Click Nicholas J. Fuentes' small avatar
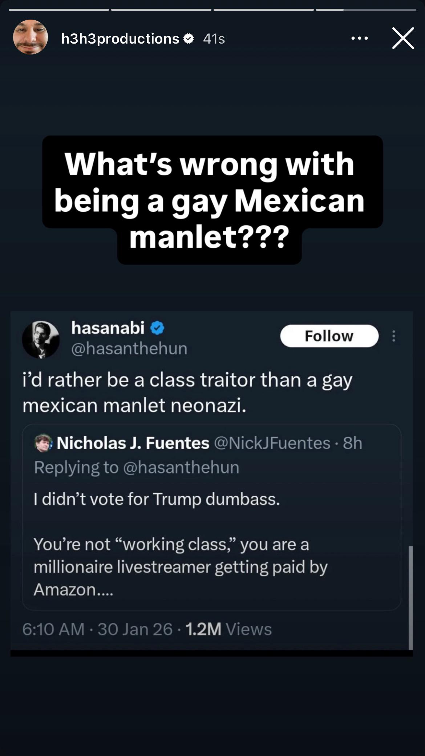The width and height of the screenshot is (425, 756). pyautogui.click(x=43, y=443)
